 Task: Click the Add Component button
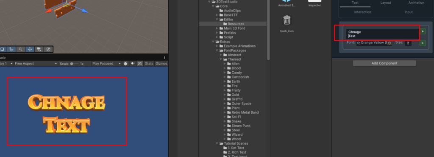(384, 63)
